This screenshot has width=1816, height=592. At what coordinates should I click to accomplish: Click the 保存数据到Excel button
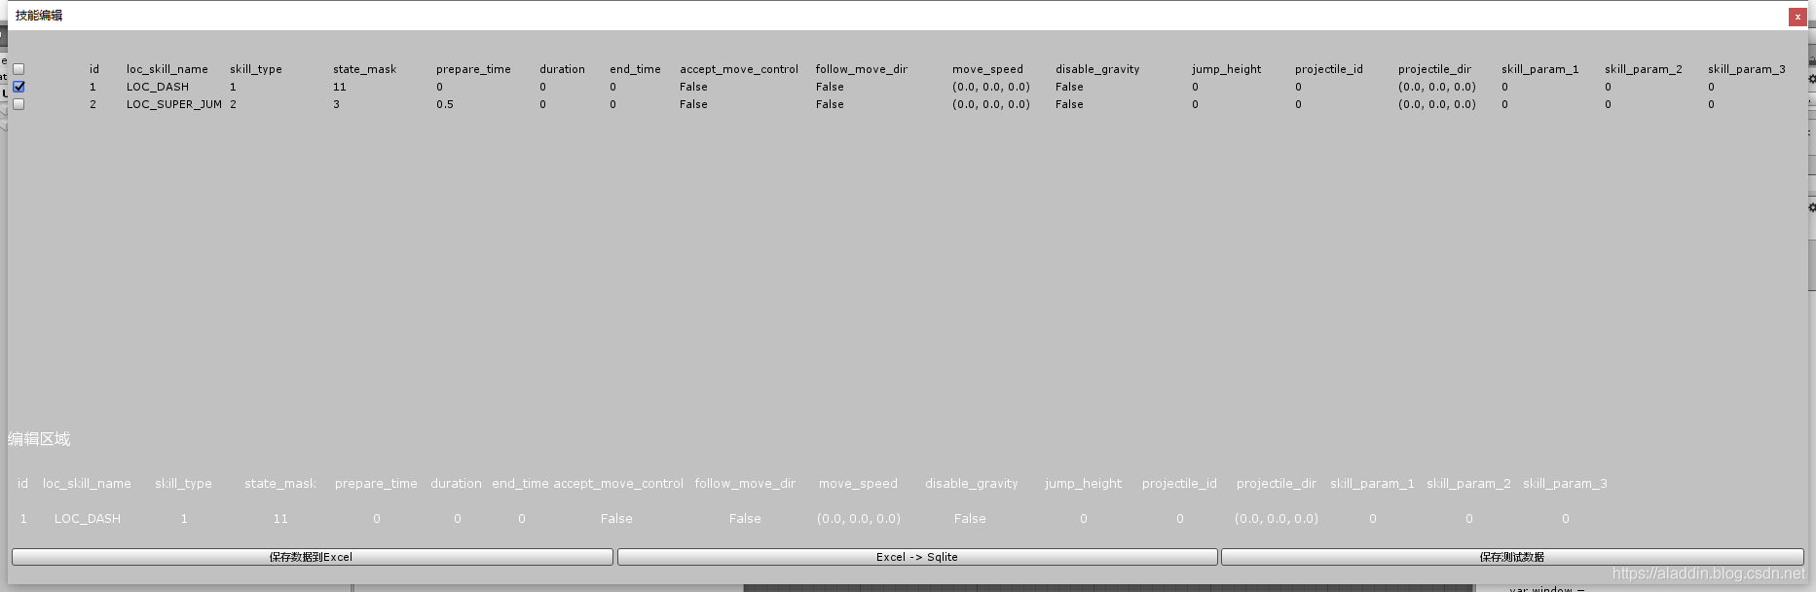click(312, 557)
